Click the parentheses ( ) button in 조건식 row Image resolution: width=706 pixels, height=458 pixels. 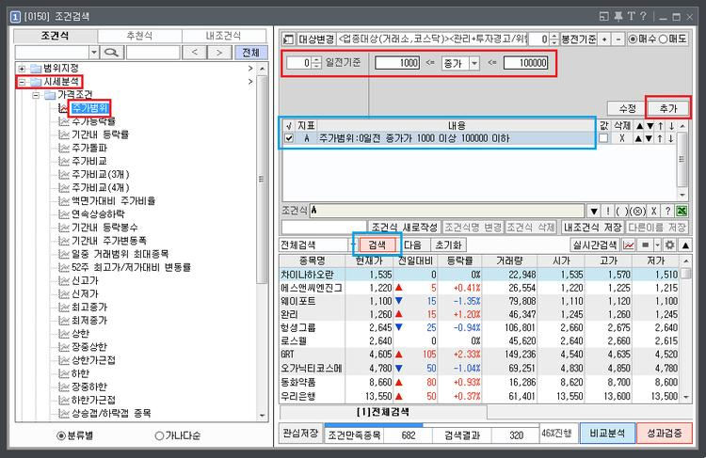coord(622,211)
